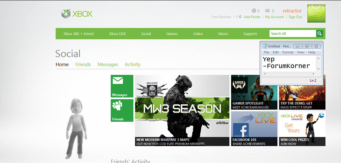Click the Gamerscore G icon
This screenshot has width=341, height=163.
(x=254, y=11)
